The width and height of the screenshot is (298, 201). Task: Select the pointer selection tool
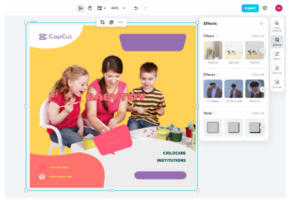click(81, 8)
